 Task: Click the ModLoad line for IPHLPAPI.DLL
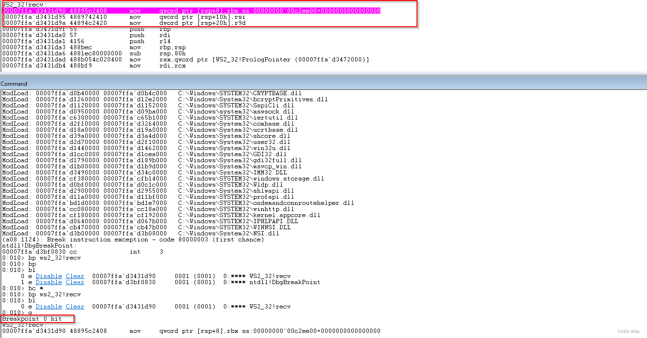150,221
